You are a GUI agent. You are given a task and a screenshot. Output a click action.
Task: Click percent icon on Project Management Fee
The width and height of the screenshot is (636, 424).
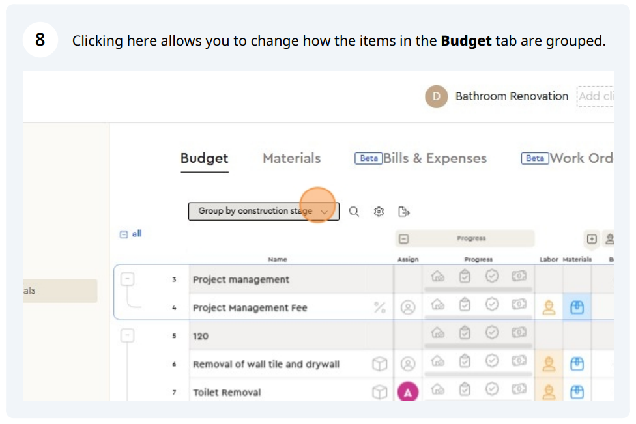pos(379,307)
